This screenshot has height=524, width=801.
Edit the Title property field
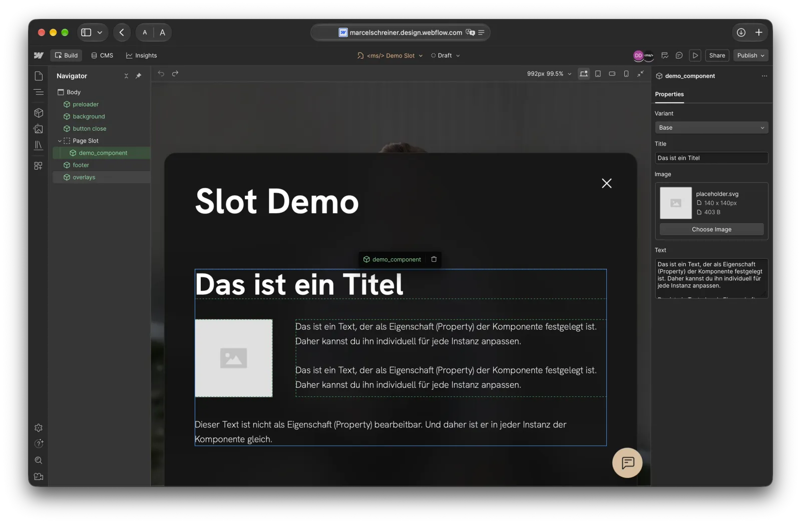tap(711, 158)
